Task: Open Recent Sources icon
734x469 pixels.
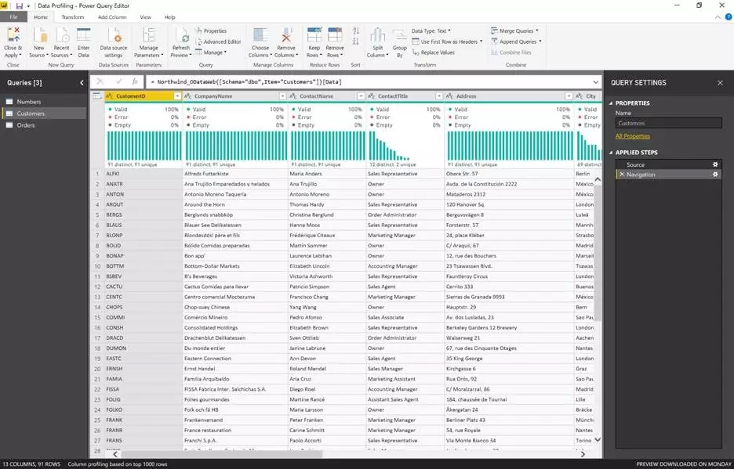Action: (x=62, y=35)
